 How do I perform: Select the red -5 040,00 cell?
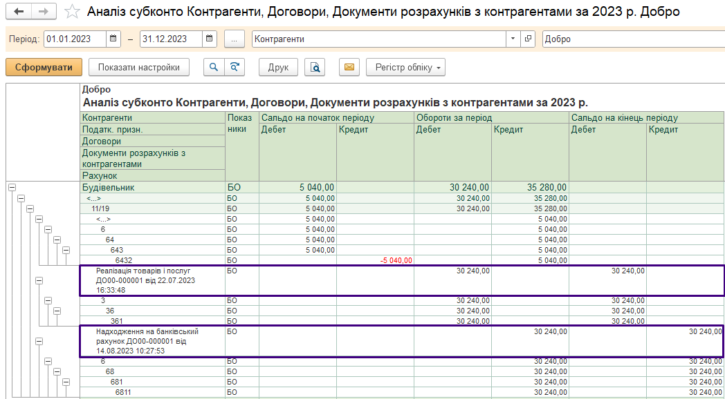click(375, 260)
